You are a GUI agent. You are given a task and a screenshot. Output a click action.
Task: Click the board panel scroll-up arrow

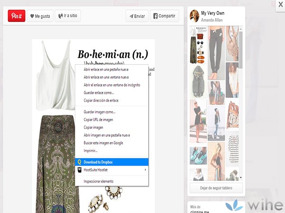click(241, 29)
